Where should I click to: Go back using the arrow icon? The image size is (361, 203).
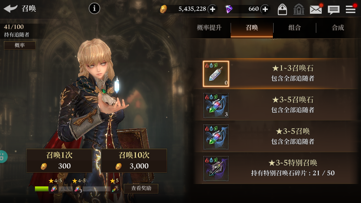10,8
